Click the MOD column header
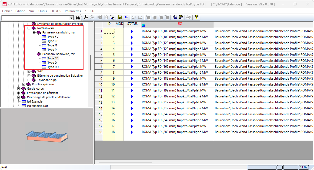Image resolution: width=314 pixels, height=170 pixels. pos(119,25)
